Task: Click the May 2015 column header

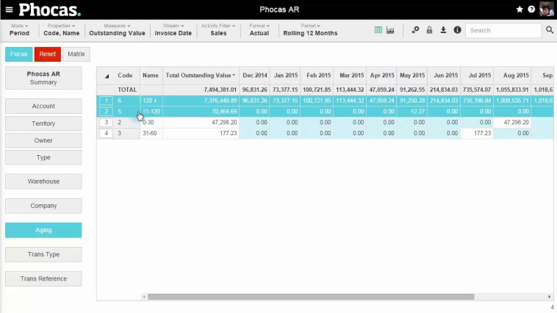Action: pyautogui.click(x=412, y=76)
